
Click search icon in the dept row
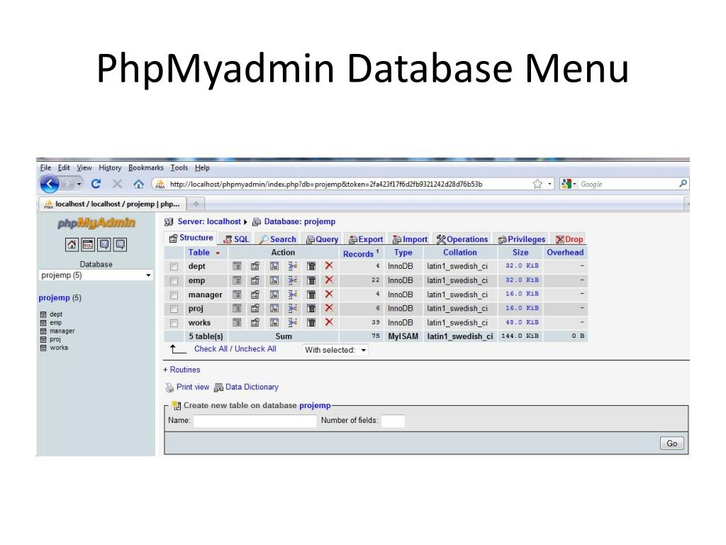[274, 266]
